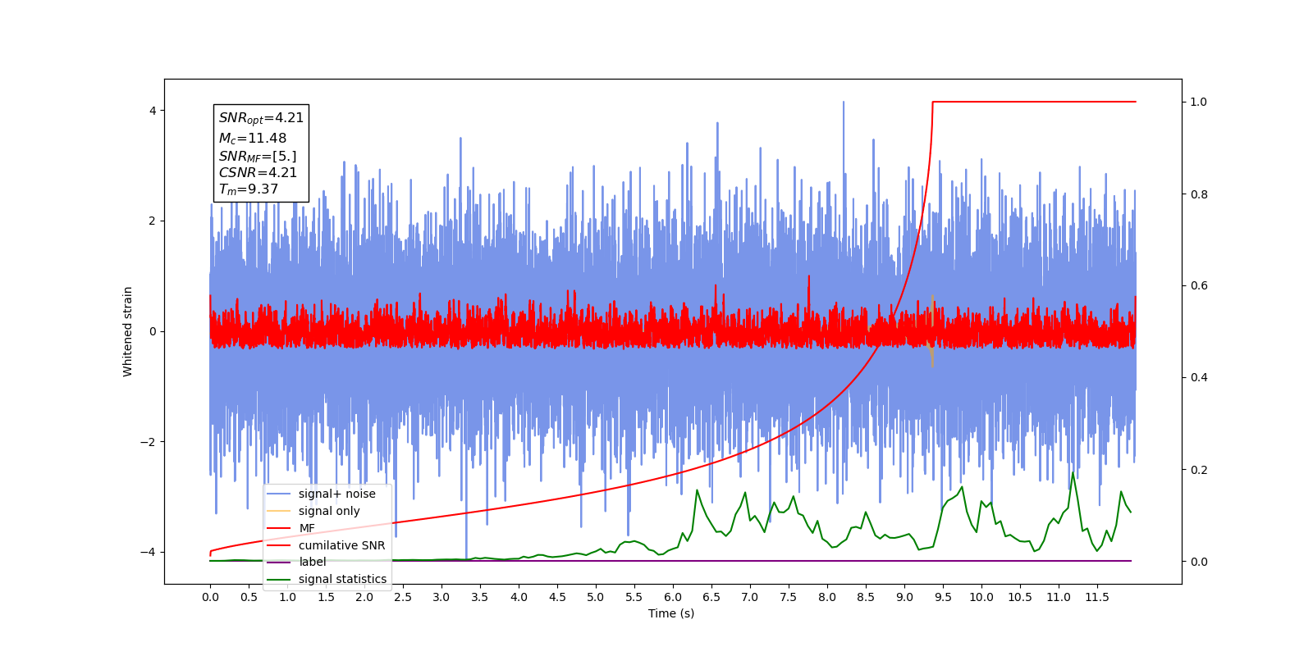Viewport: 1313px width, 656px height.
Task: Click the Tm=9.37 annotation text
Action: (249, 189)
